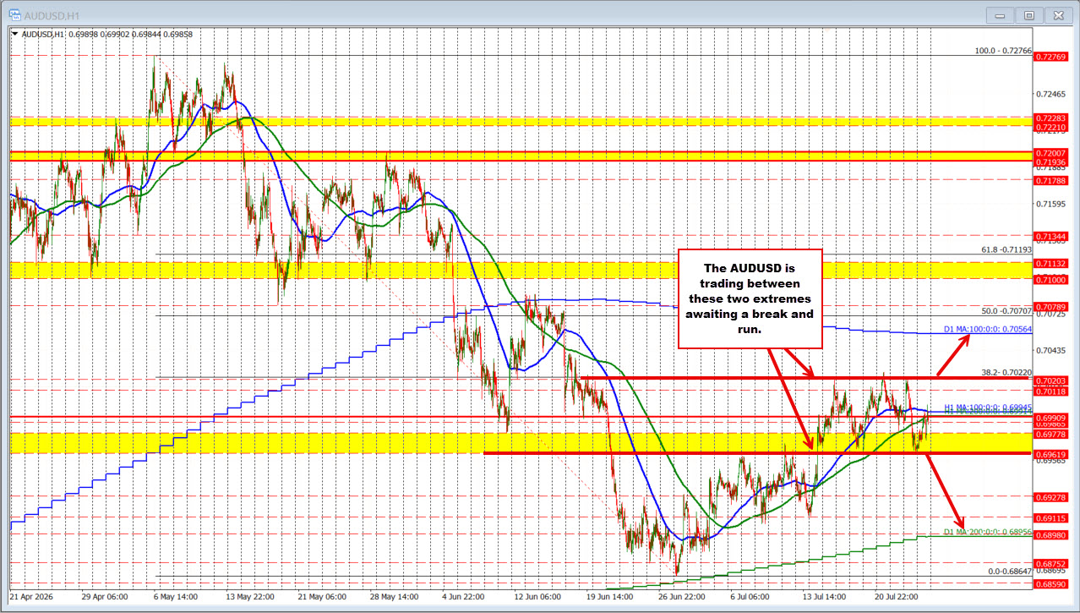Click the 0.71595 price scale value
1080x613 pixels.
(x=1049, y=204)
